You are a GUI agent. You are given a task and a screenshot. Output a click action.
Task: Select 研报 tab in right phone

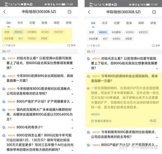pyautogui.click(x=153, y=23)
